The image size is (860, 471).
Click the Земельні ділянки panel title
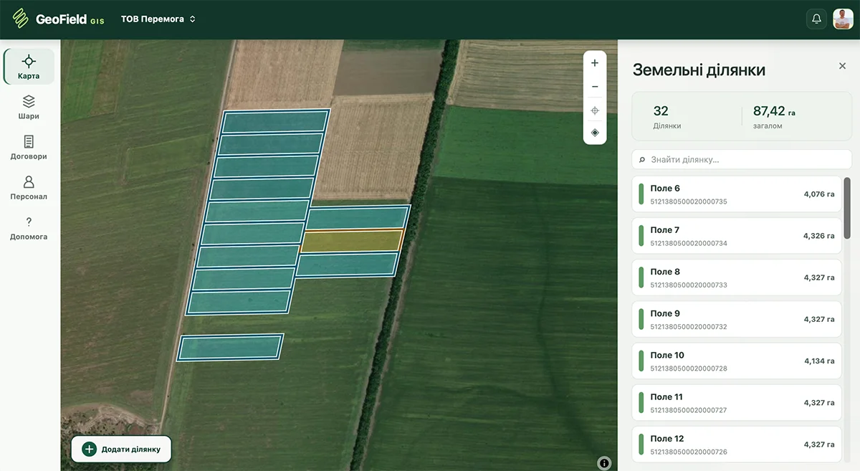(x=699, y=70)
